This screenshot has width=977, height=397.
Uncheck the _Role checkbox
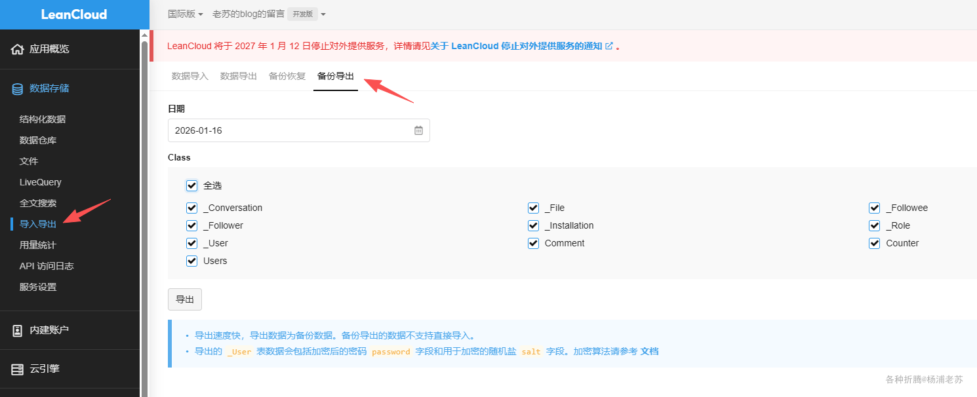click(x=874, y=225)
